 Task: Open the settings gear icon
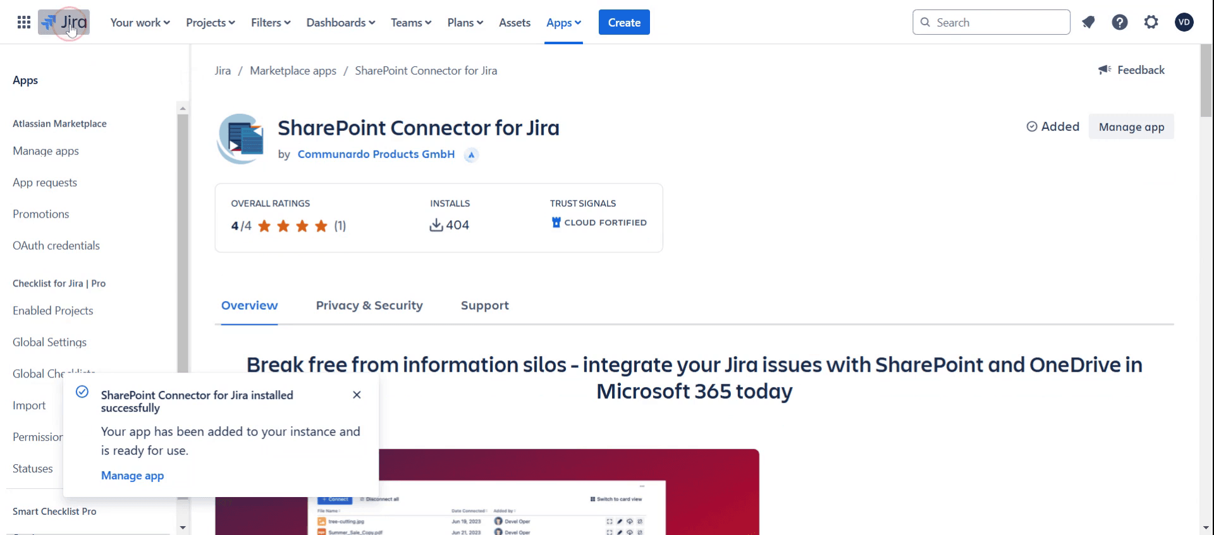pos(1151,23)
